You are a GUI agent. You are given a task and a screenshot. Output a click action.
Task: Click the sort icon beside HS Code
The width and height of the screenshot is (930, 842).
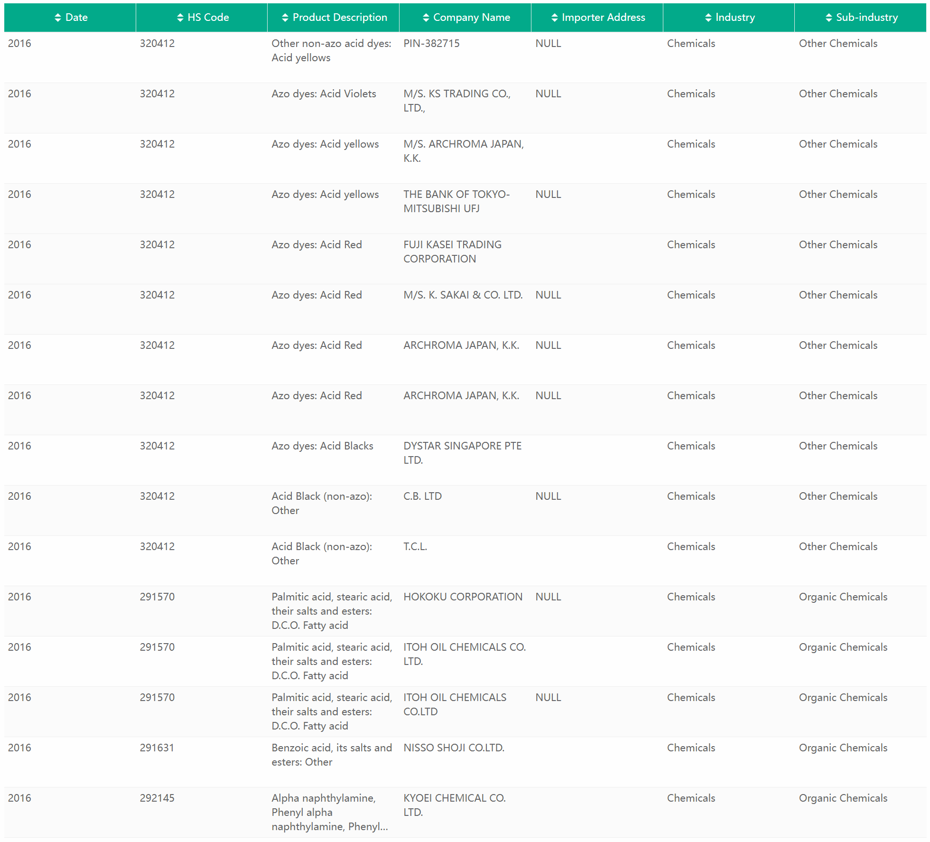coord(180,18)
